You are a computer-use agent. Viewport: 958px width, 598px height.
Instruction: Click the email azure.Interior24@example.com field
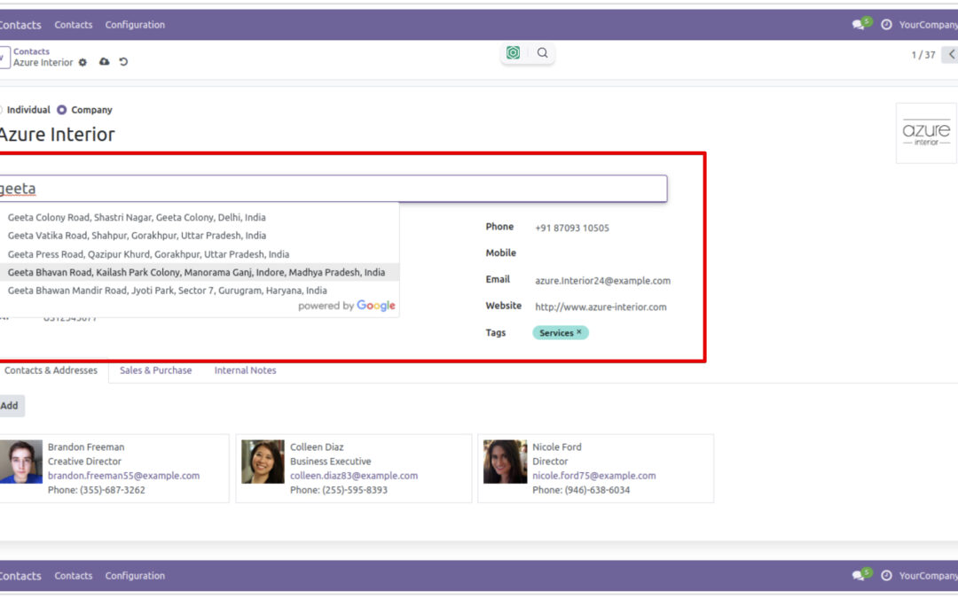click(602, 281)
